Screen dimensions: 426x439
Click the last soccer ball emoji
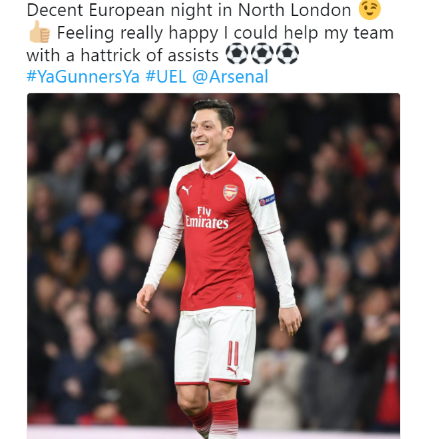288,54
